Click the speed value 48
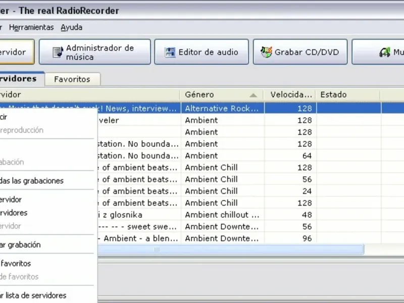 (x=307, y=215)
